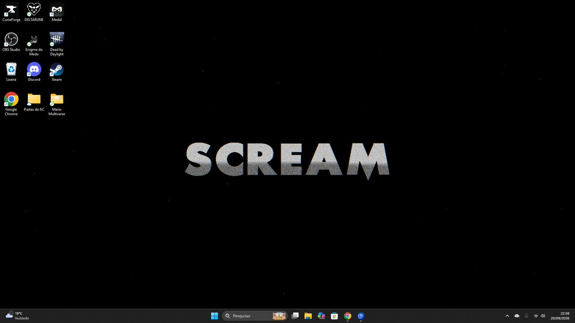Click the Pesquisar taskbar search box

(x=255, y=316)
